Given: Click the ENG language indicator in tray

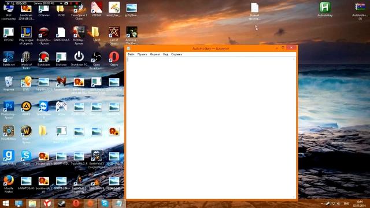Looking at the screenshot, I should (346, 203).
